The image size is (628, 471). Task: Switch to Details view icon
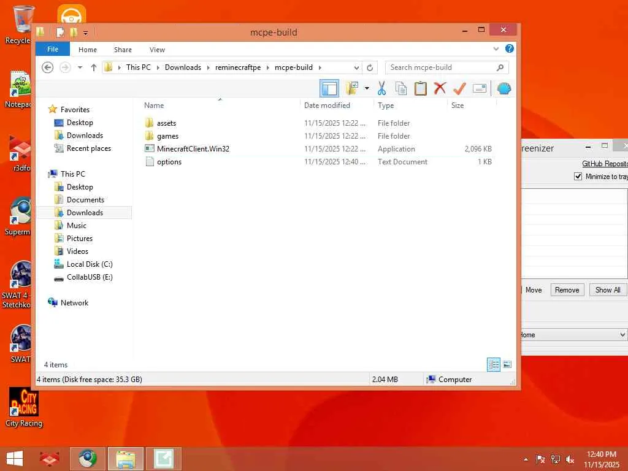tap(494, 364)
